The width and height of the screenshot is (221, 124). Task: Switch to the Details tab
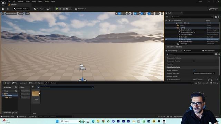pyautogui.click(x=188, y=51)
